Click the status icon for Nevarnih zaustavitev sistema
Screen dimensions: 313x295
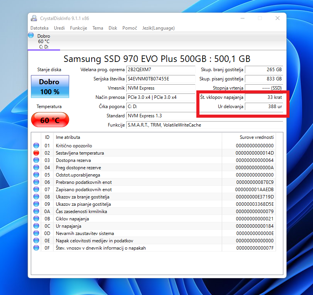36,233
